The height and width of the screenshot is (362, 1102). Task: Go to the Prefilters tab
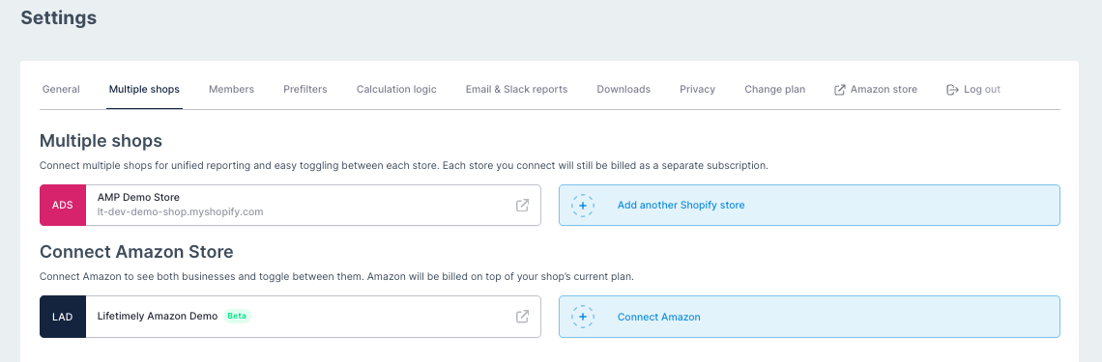point(305,89)
